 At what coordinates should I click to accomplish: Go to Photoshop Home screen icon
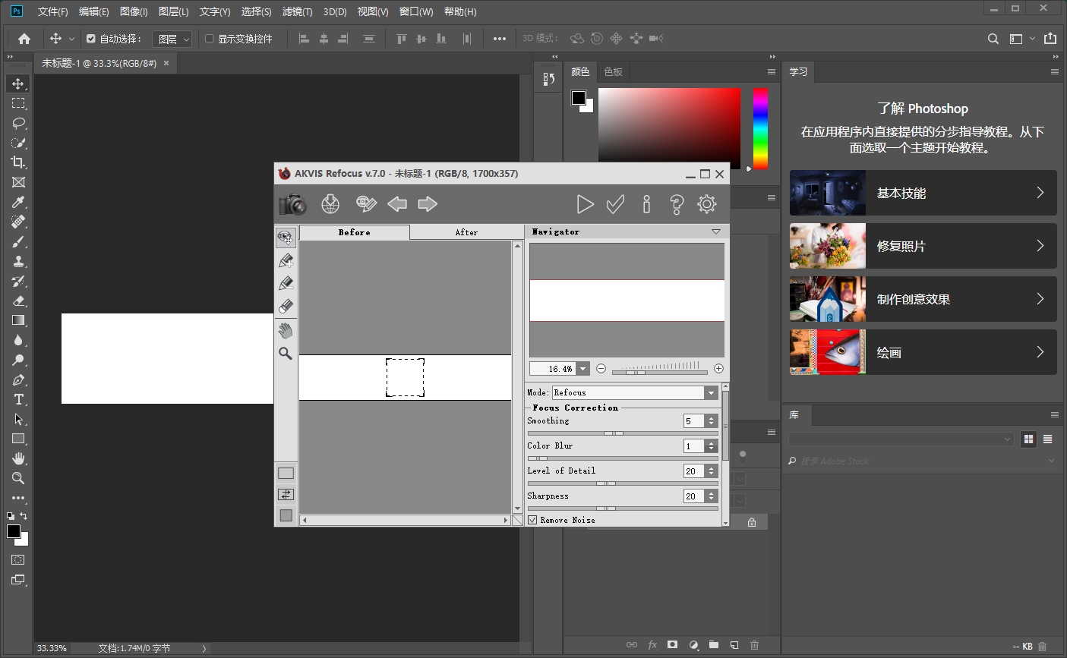[x=24, y=39]
